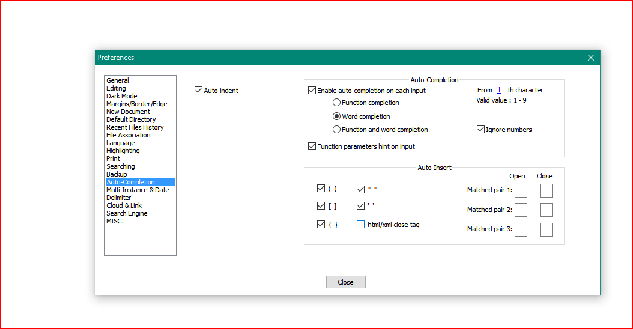Select the highlighted Auto-Completion entry
This screenshot has height=329, width=633.
point(140,182)
